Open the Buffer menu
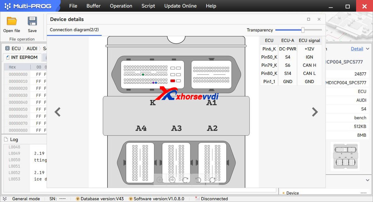The image size is (373, 202). point(94,6)
